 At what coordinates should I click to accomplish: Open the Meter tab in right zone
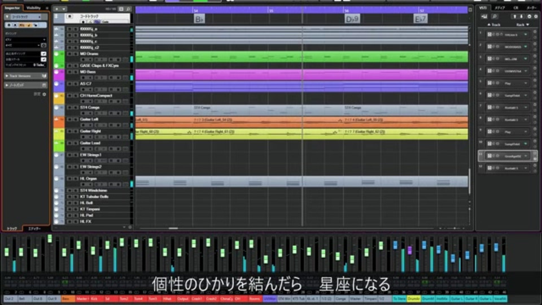coord(531,7)
